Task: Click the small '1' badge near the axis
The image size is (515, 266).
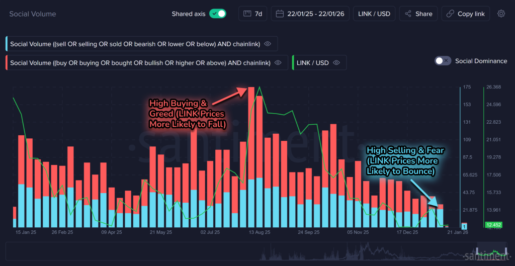Action: pyautogui.click(x=464, y=227)
